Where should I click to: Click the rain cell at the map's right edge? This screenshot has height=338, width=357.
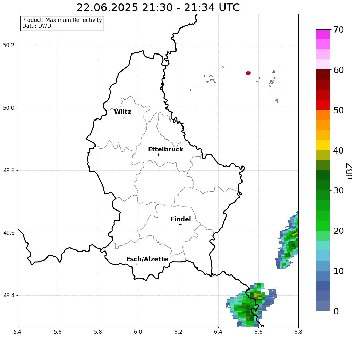(288, 240)
